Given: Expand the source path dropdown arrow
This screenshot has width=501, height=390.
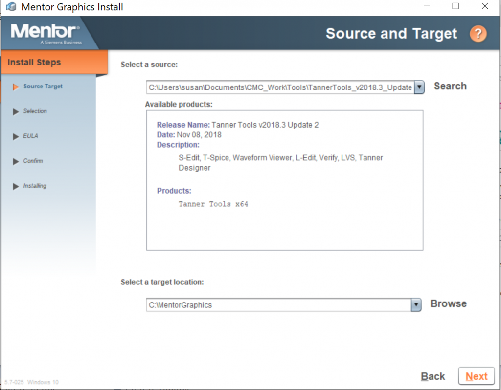Looking at the screenshot, I should click(x=419, y=87).
